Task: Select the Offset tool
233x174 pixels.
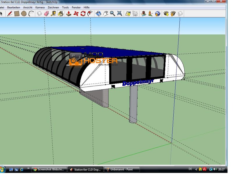Action: (x=90, y=14)
